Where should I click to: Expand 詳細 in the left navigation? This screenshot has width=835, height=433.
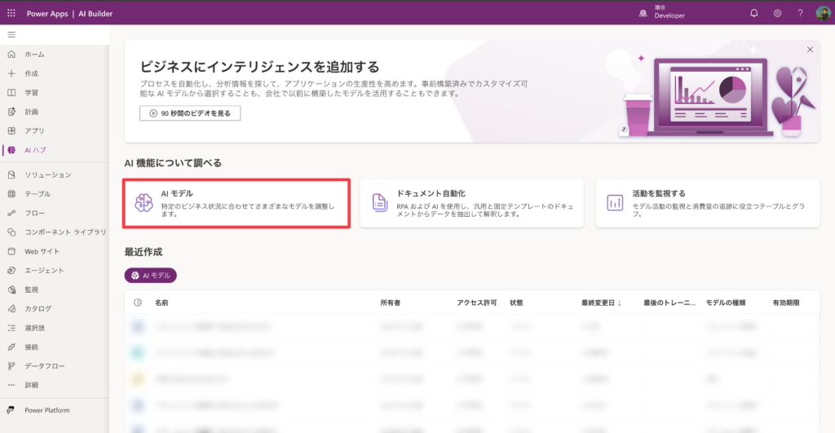[x=31, y=385]
